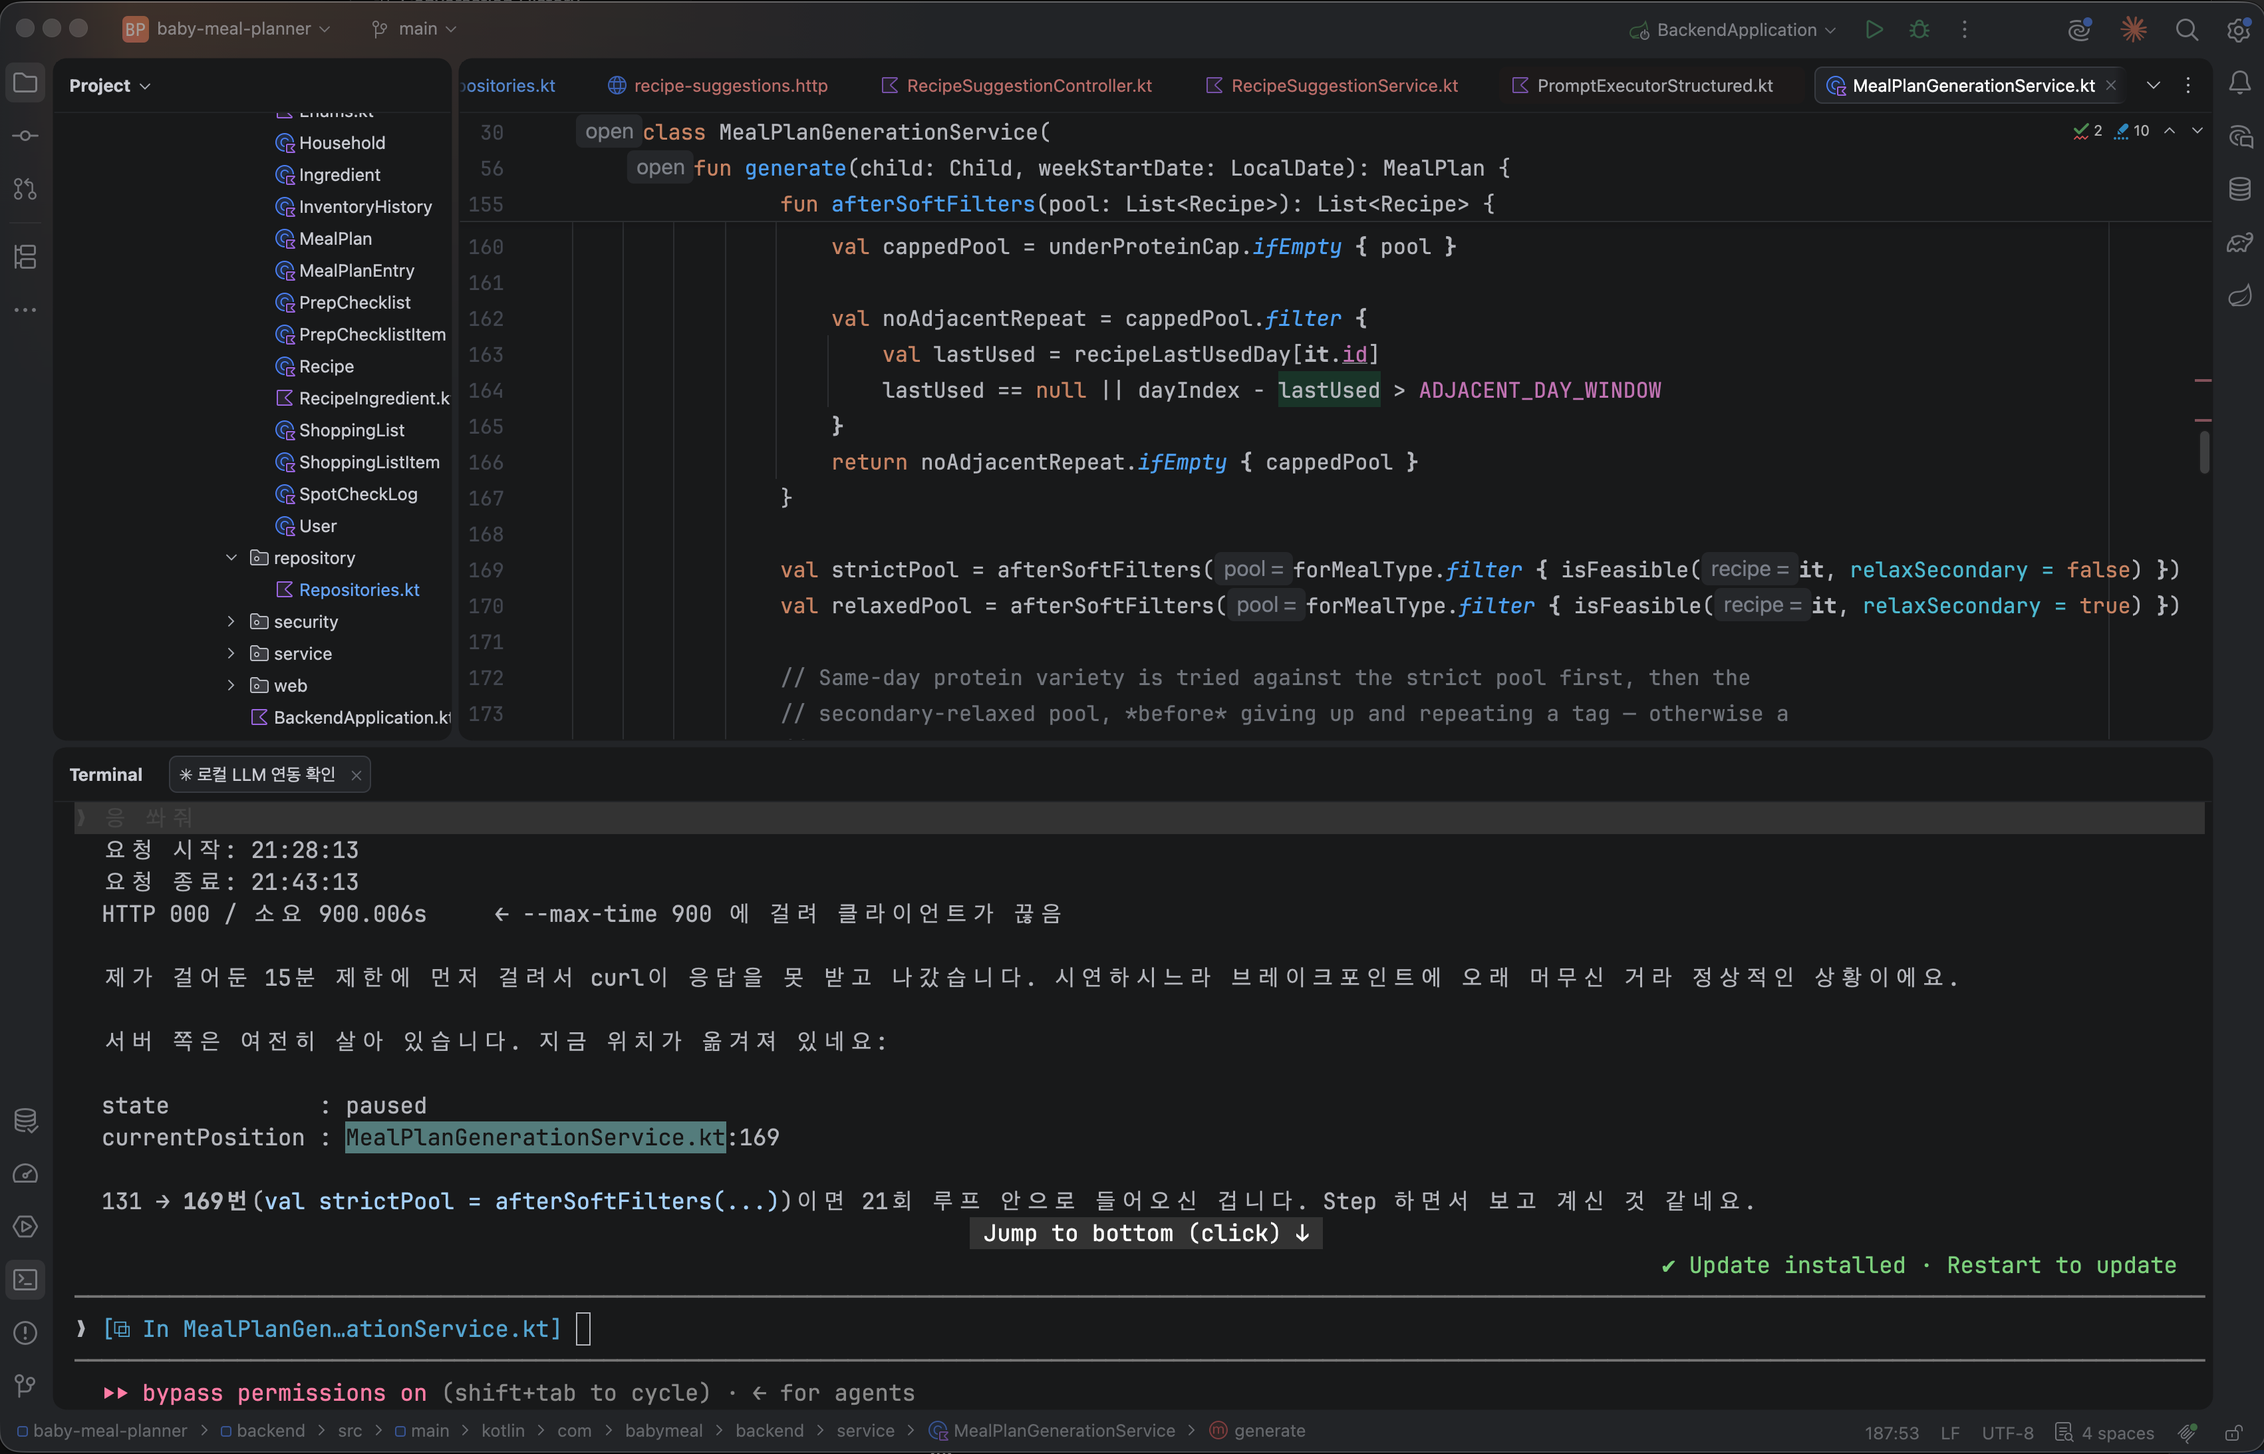The image size is (2264, 1454).
Task: Click Restart to update notice
Action: click(2061, 1265)
